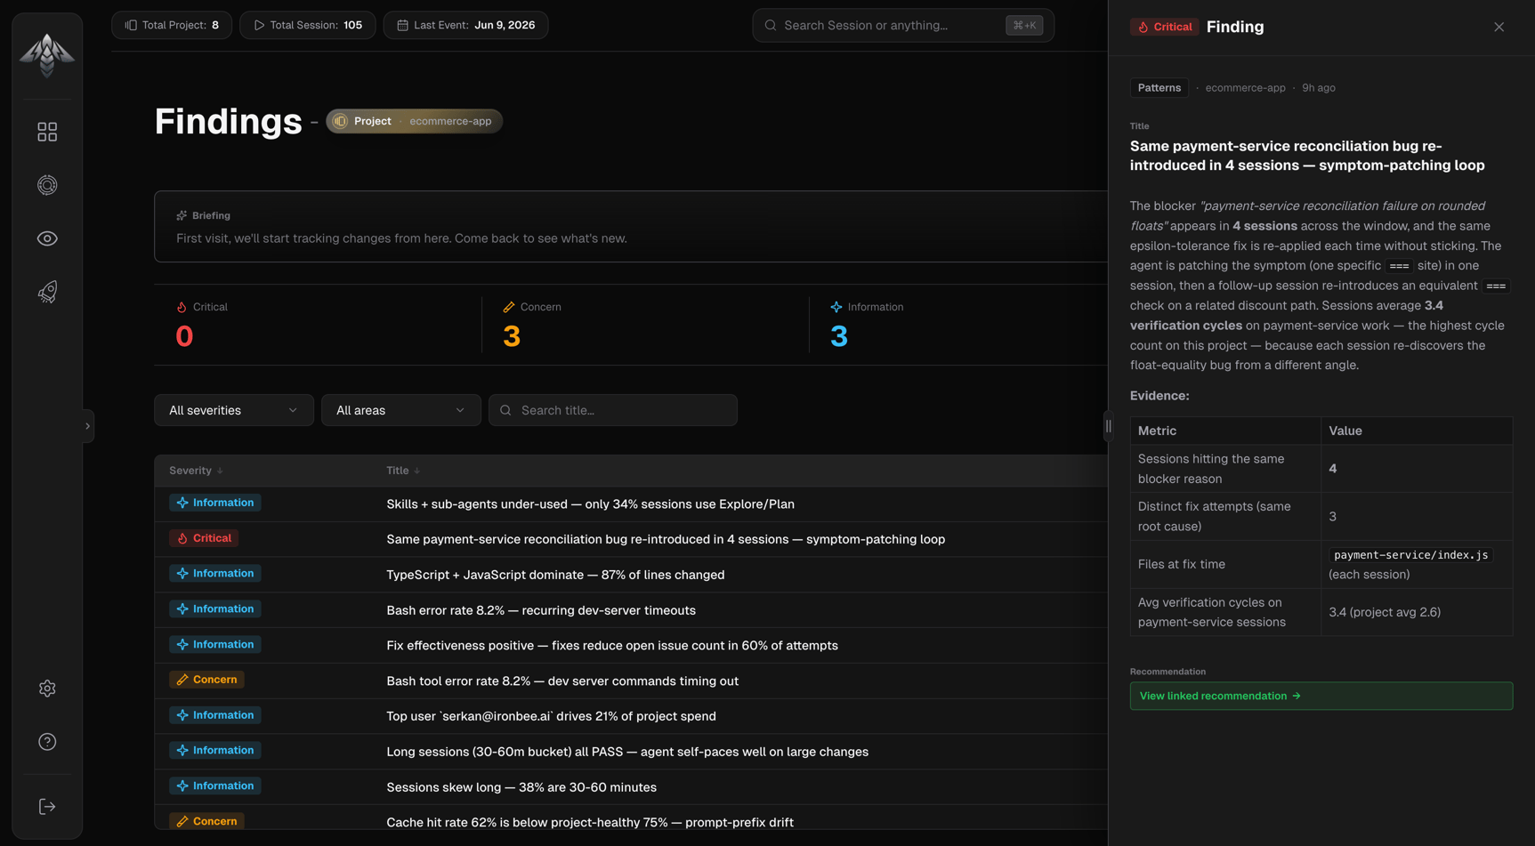Click the Information sparkle icon in summary
1535x846 pixels.
pyautogui.click(x=836, y=307)
